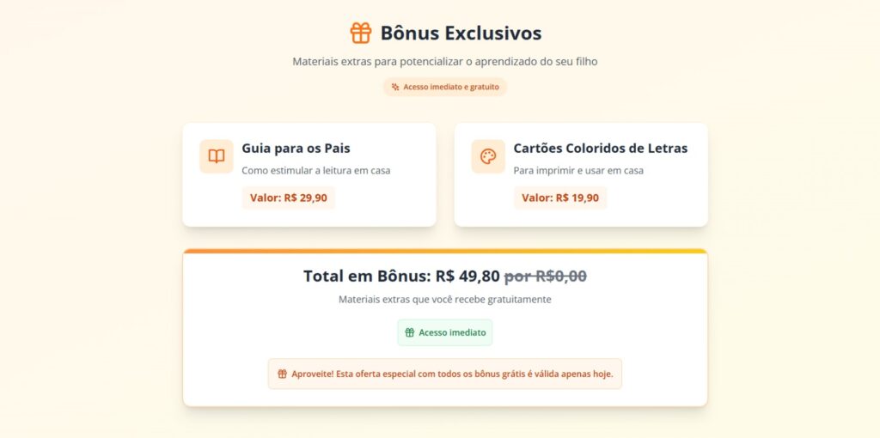The image size is (880, 438).
Task: Click the Bônus Exclusivos heading
Action: [461, 33]
